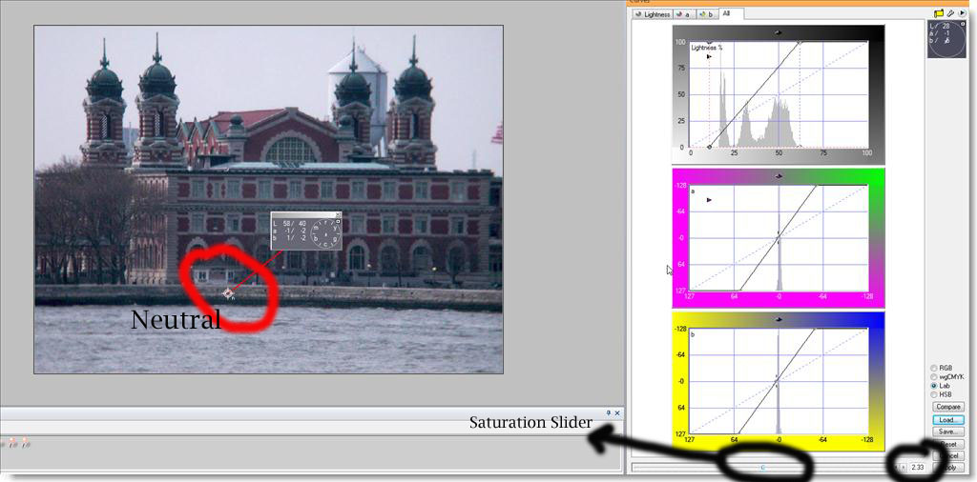Click the center control point of 'a' curve
The height and width of the screenshot is (482, 977).
[x=779, y=238]
